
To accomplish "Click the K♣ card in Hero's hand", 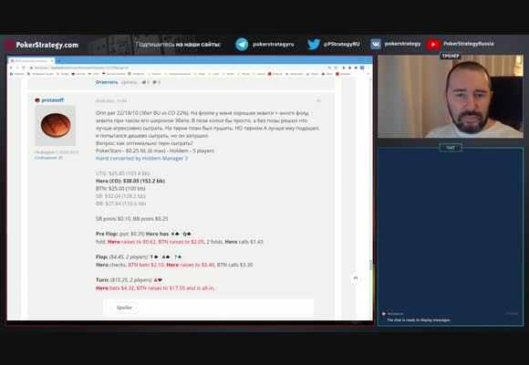I will click(175, 234).
